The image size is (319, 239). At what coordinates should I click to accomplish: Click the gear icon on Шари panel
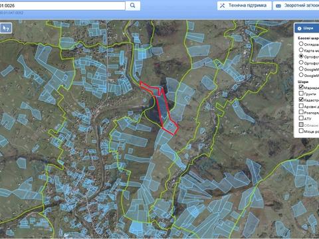(x=300, y=29)
